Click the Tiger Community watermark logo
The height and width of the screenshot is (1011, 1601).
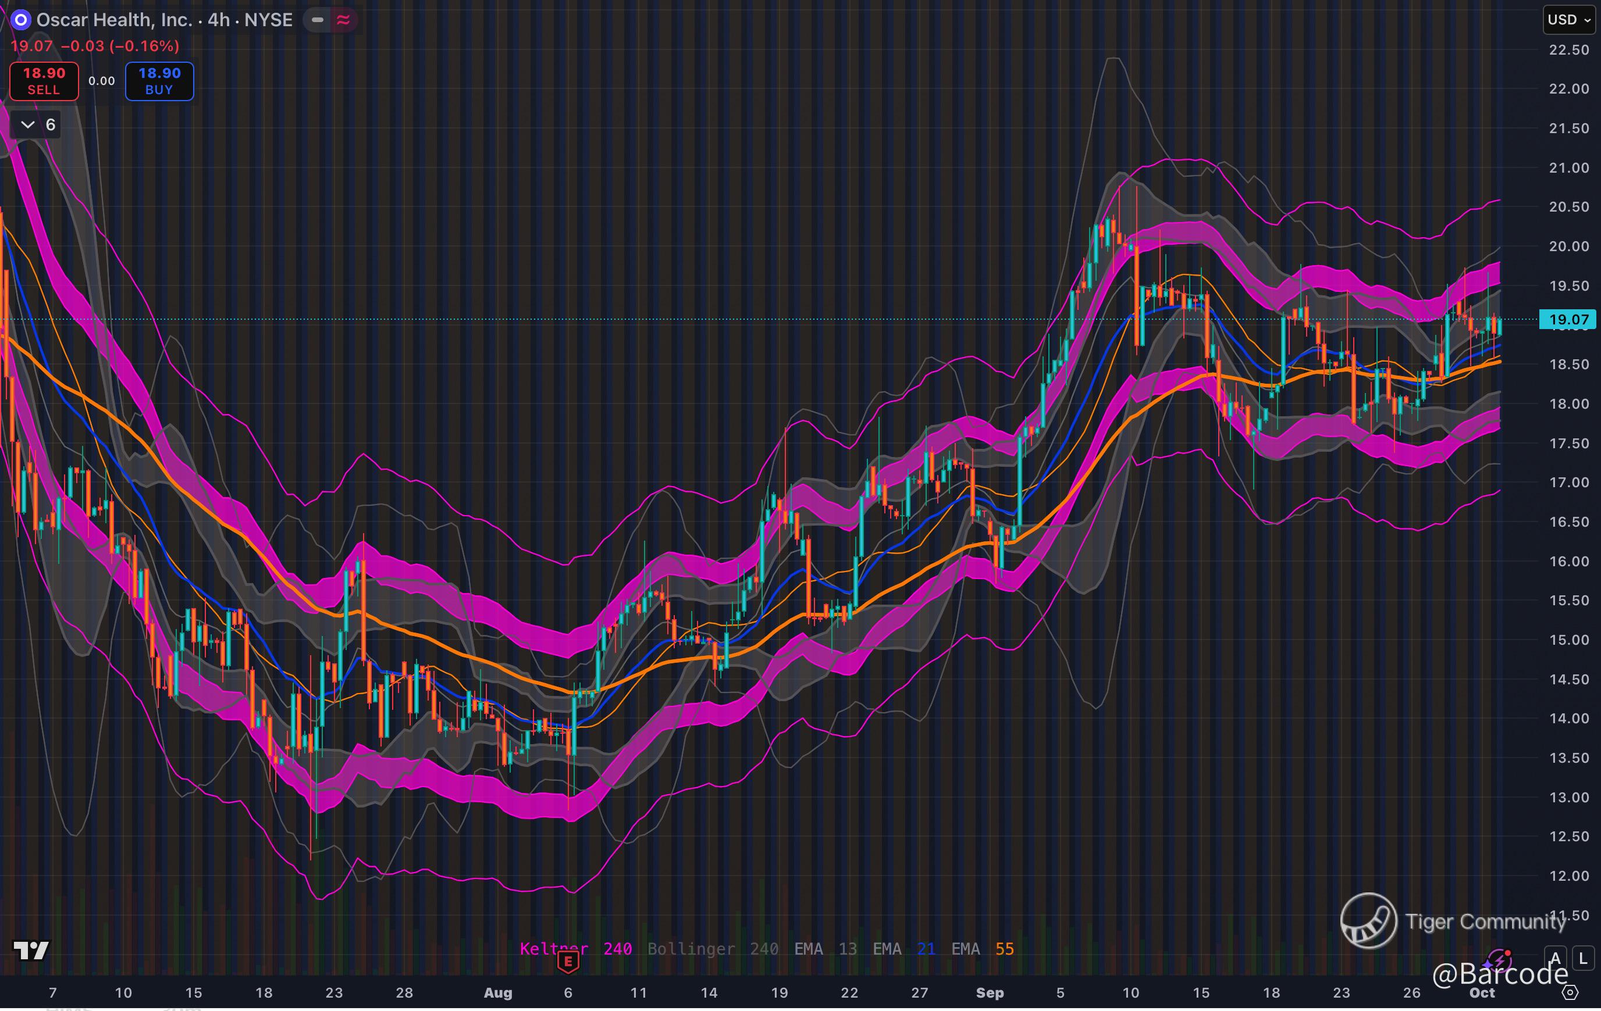coord(1368,921)
